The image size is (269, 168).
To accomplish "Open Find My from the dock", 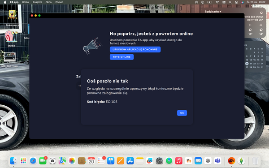I will pos(169,161).
